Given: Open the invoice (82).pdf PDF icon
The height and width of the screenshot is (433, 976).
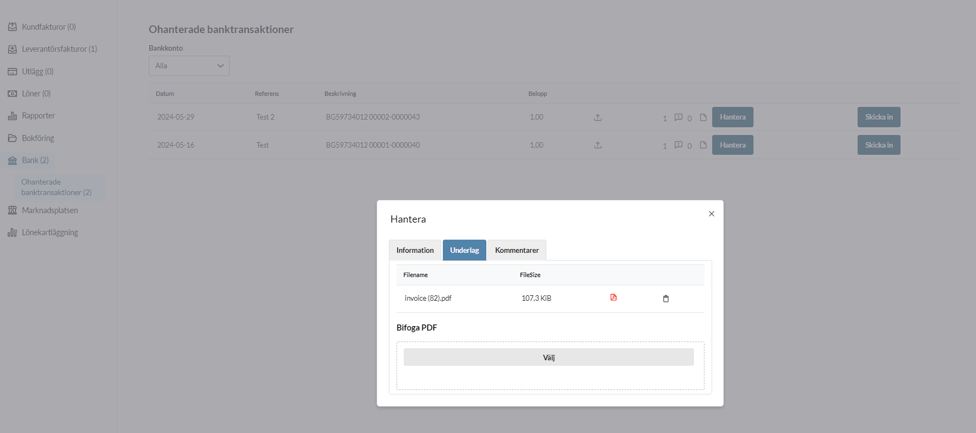Looking at the screenshot, I should [x=614, y=297].
